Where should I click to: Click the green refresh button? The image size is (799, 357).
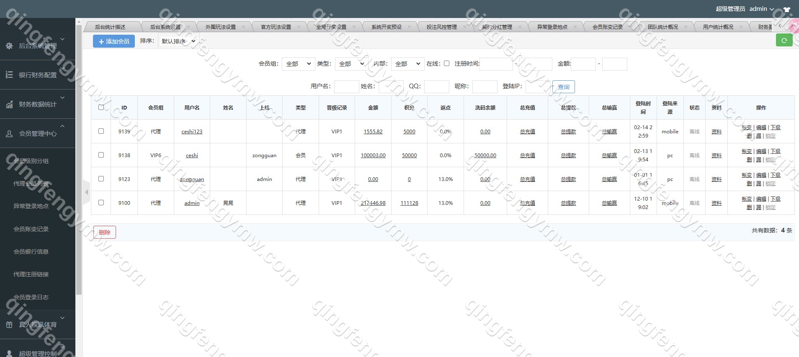784,41
